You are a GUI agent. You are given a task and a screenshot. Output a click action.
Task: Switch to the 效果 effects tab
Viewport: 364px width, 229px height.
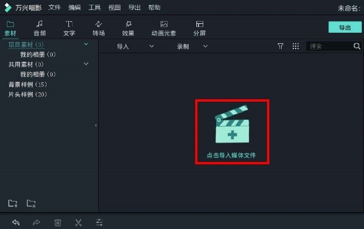128,29
